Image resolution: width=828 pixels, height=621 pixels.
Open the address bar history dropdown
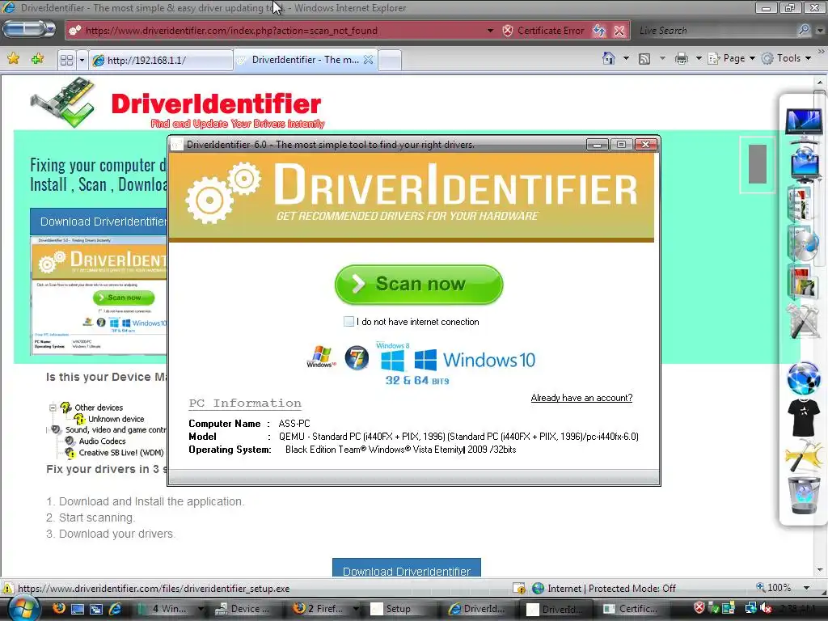[490, 31]
